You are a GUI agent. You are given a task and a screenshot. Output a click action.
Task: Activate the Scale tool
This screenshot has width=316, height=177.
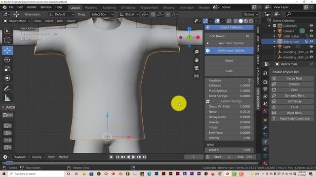click(7, 69)
